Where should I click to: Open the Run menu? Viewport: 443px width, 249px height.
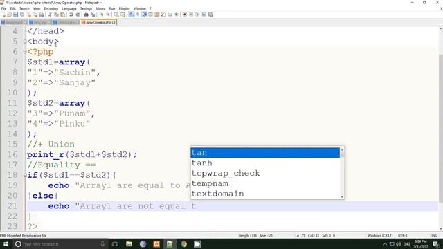[x=112, y=8]
